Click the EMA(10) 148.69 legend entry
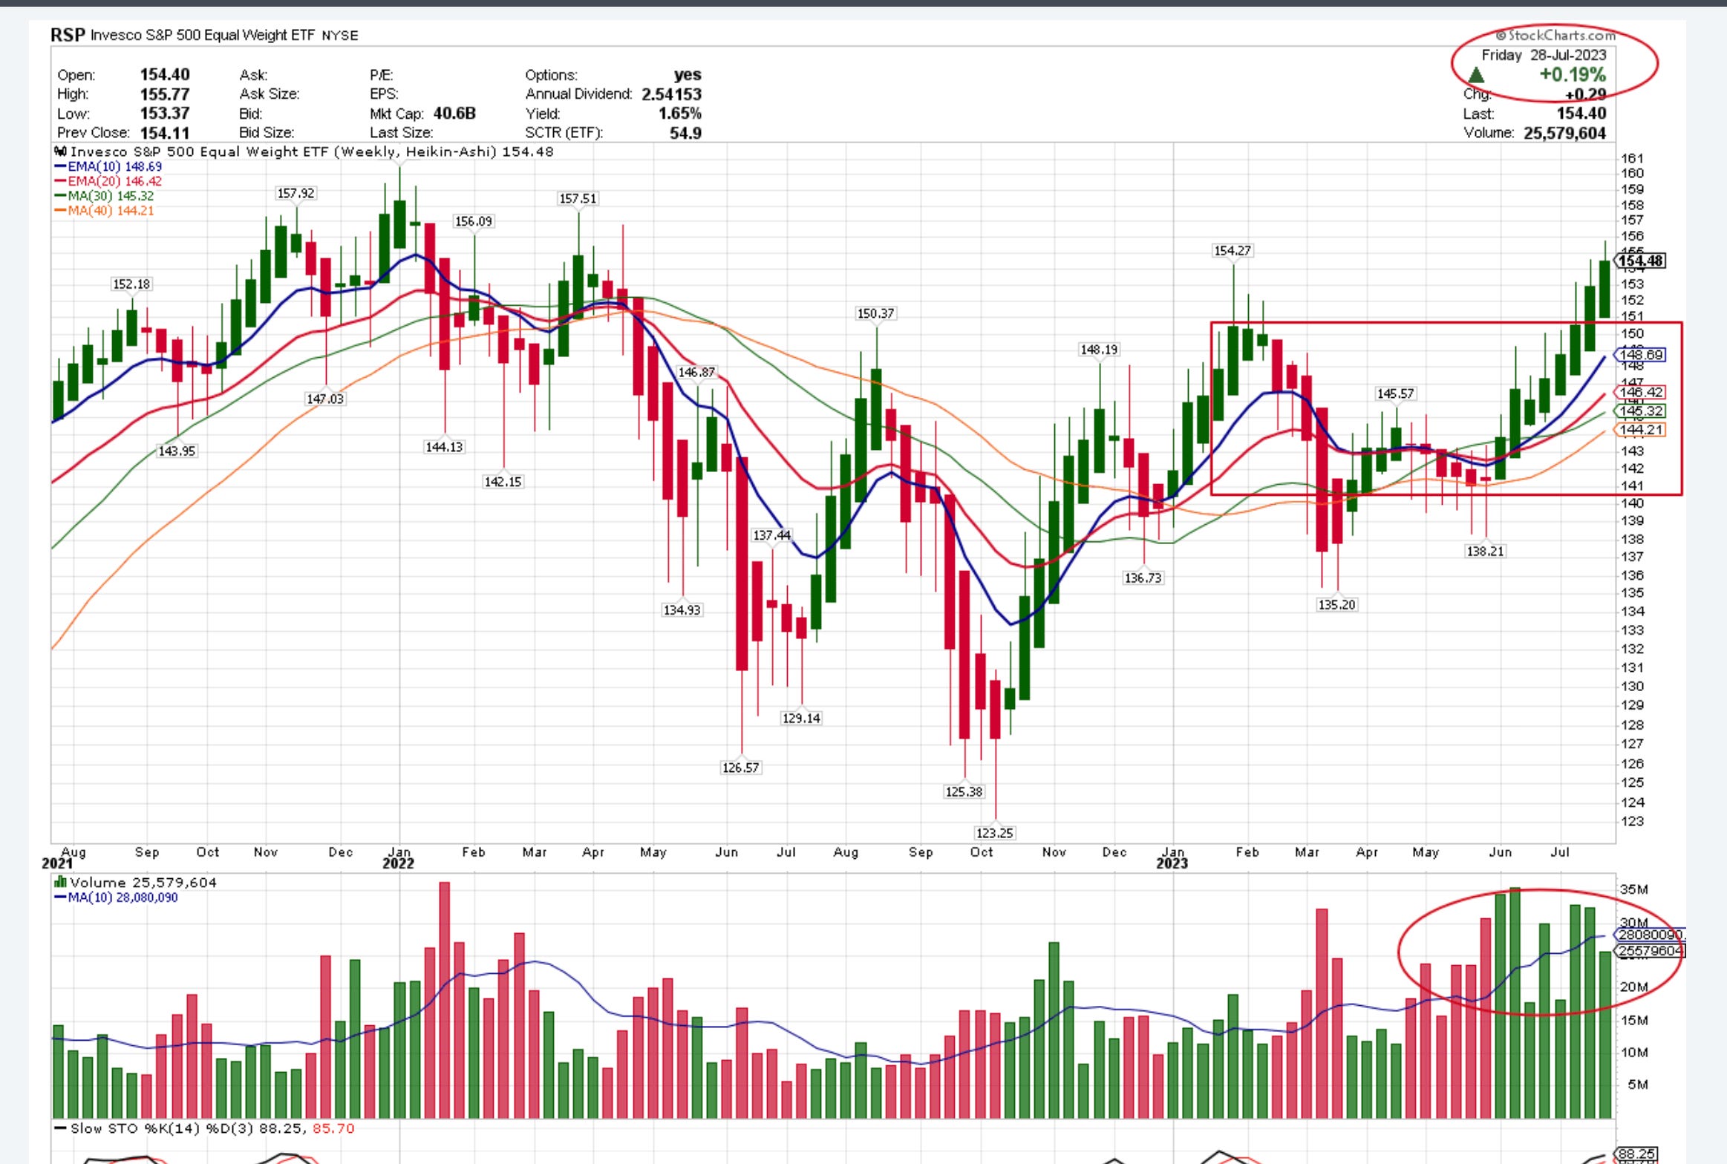 click(108, 166)
